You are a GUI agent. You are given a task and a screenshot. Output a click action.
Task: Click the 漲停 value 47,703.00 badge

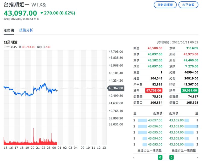coord(154,90)
